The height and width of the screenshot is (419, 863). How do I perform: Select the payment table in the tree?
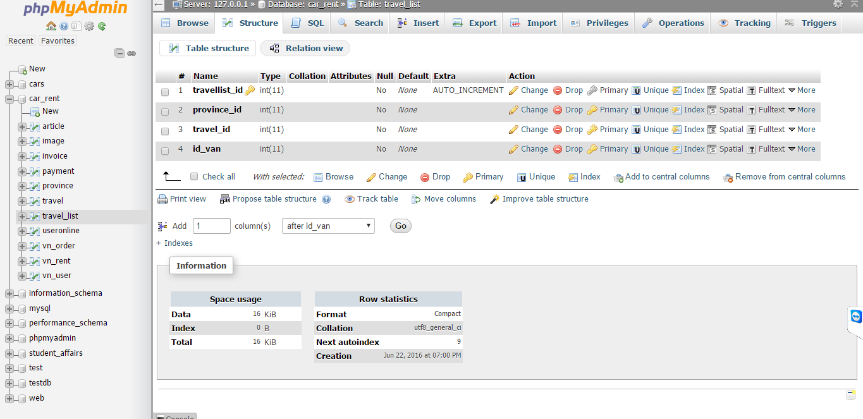(x=58, y=171)
